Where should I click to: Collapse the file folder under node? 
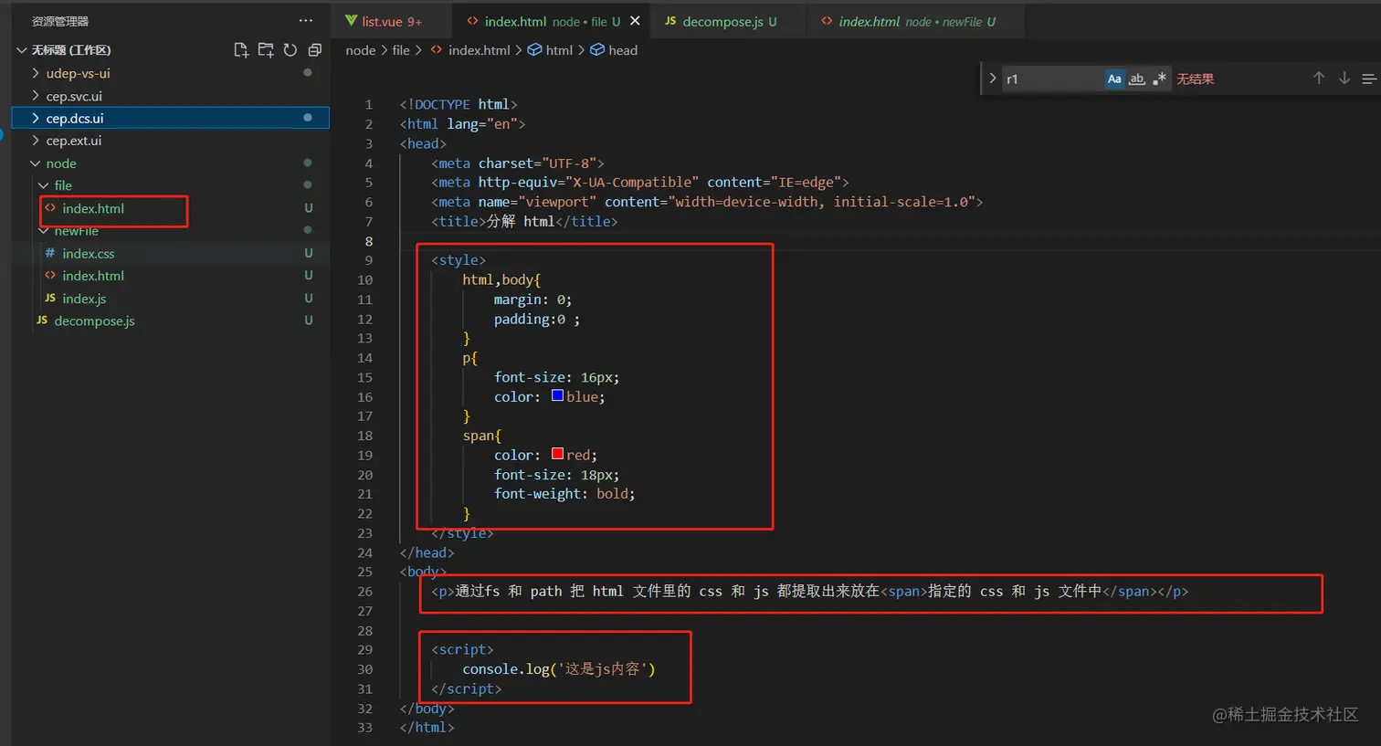[x=44, y=185]
